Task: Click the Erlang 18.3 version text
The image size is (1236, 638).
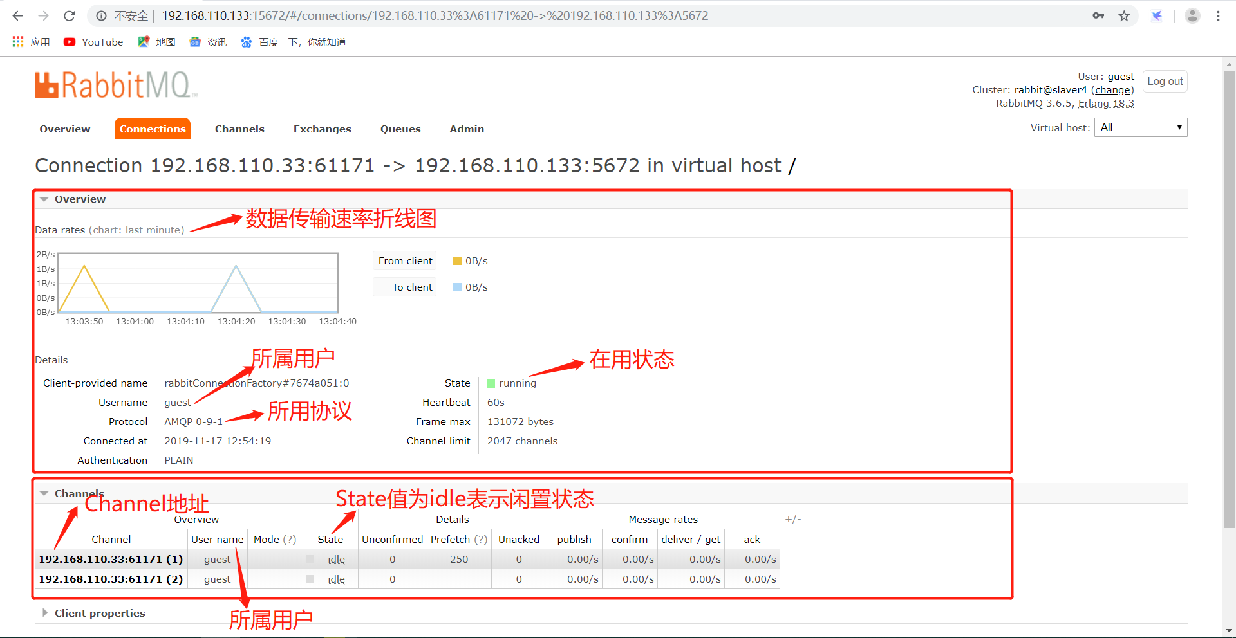Action: 1106,104
